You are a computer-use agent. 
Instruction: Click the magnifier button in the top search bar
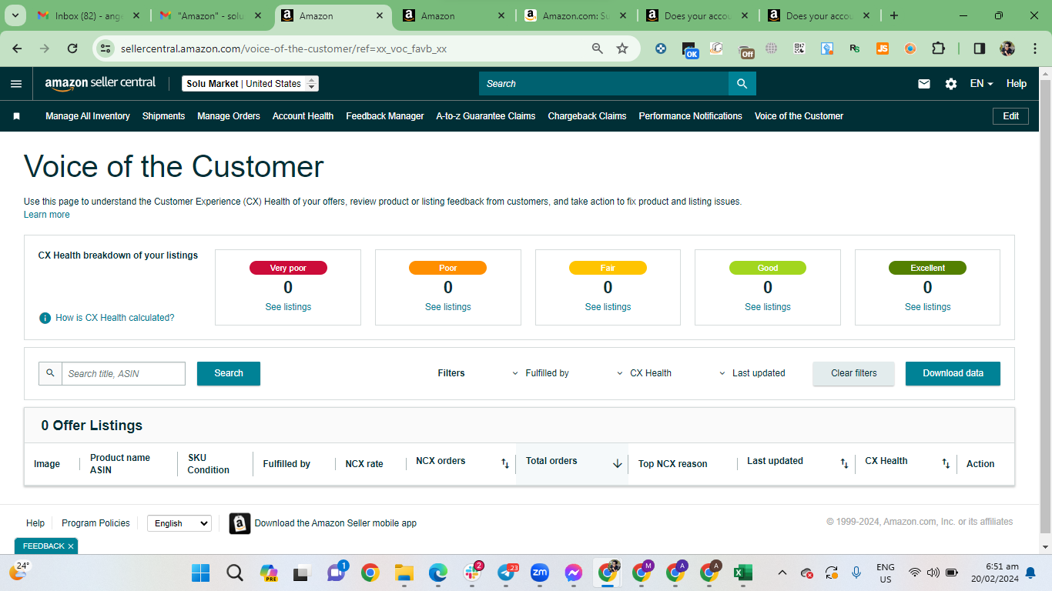click(x=742, y=84)
